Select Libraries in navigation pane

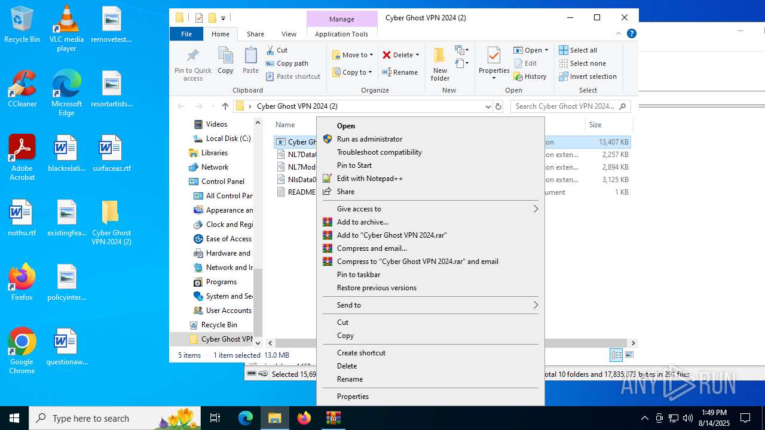click(x=208, y=153)
